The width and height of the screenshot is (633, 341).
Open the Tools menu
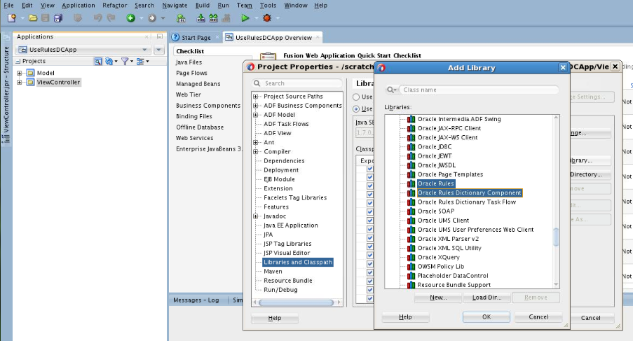268,5
